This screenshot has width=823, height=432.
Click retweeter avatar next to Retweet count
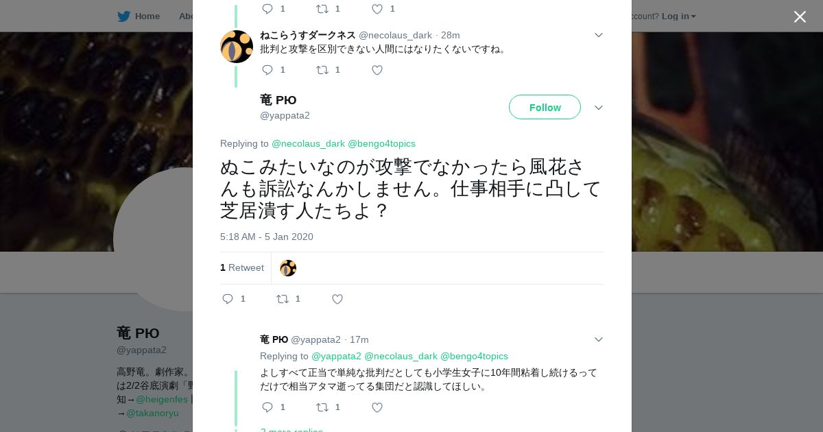[x=288, y=268]
